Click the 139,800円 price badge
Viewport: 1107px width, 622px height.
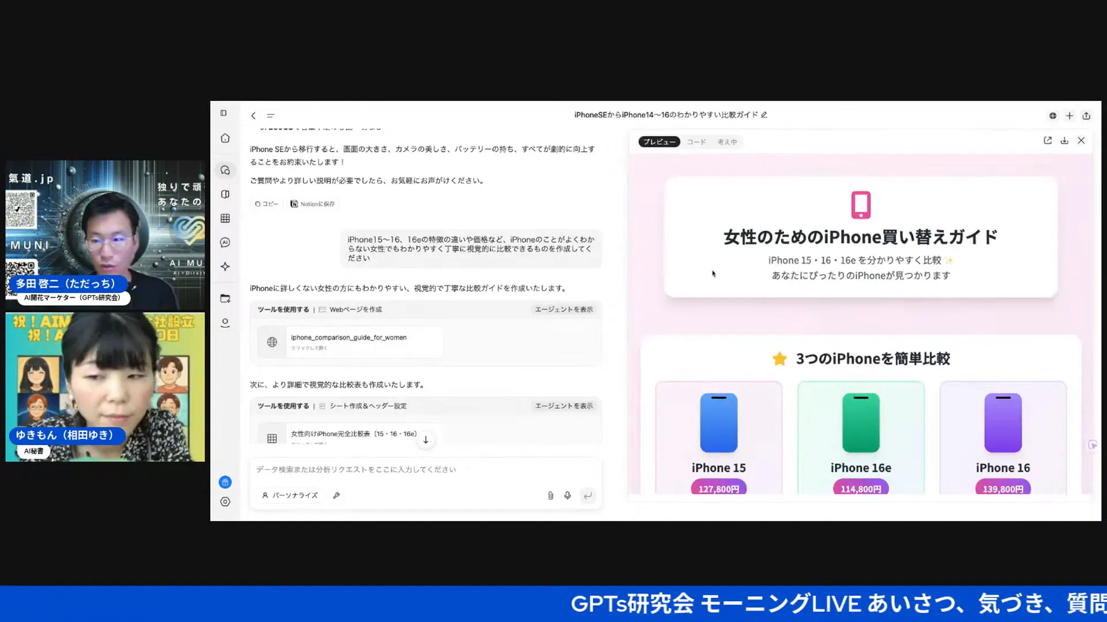tap(1003, 488)
